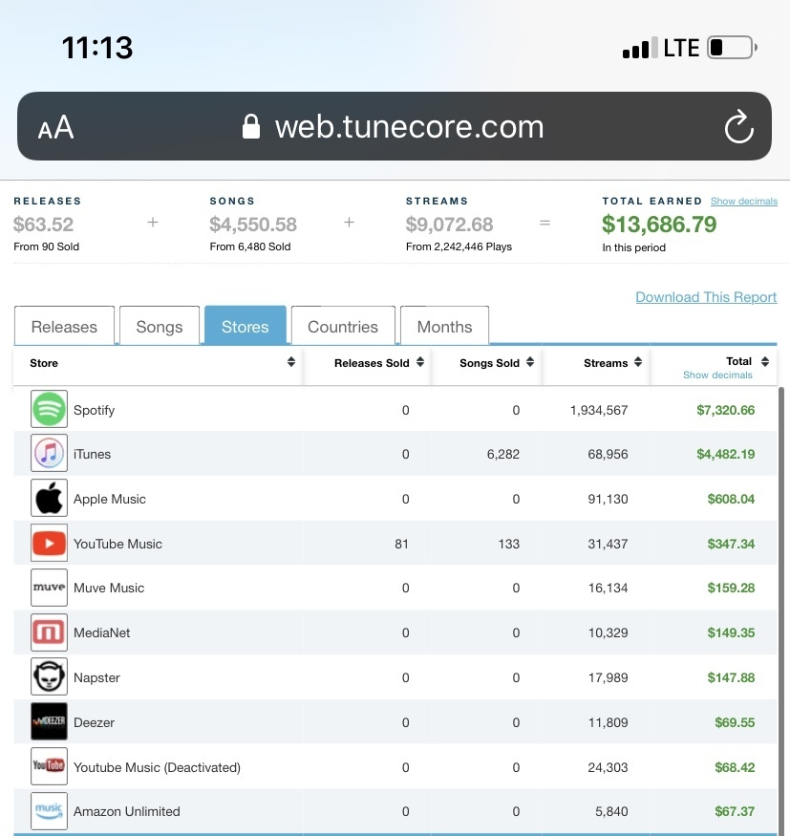Switch to the Releases tab
Image resolution: width=790 pixels, height=836 pixels.
[65, 326]
